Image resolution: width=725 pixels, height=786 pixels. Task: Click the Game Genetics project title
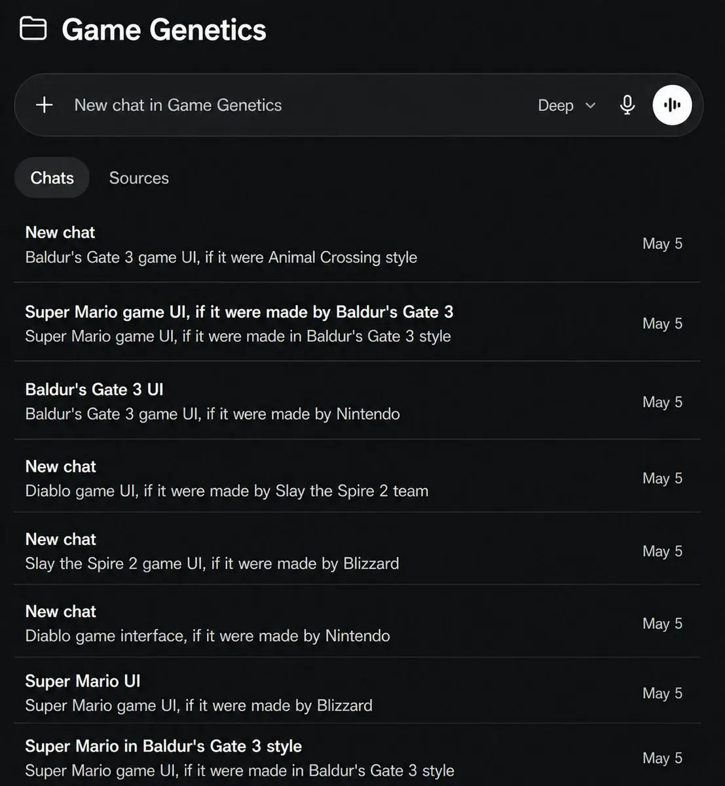pos(164,30)
